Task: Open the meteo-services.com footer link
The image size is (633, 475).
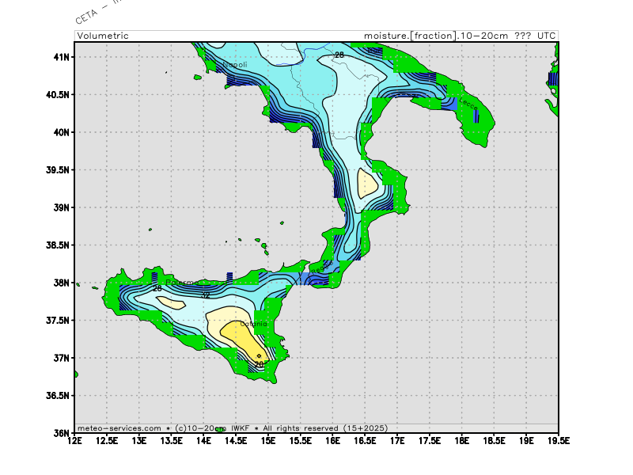Action: (119, 427)
